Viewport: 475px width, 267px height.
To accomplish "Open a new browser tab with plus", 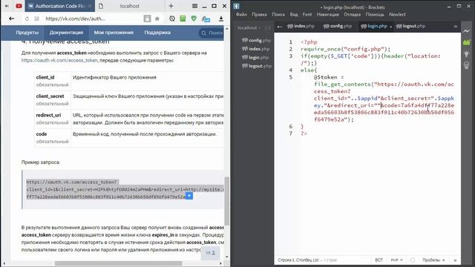I will (x=171, y=6).
